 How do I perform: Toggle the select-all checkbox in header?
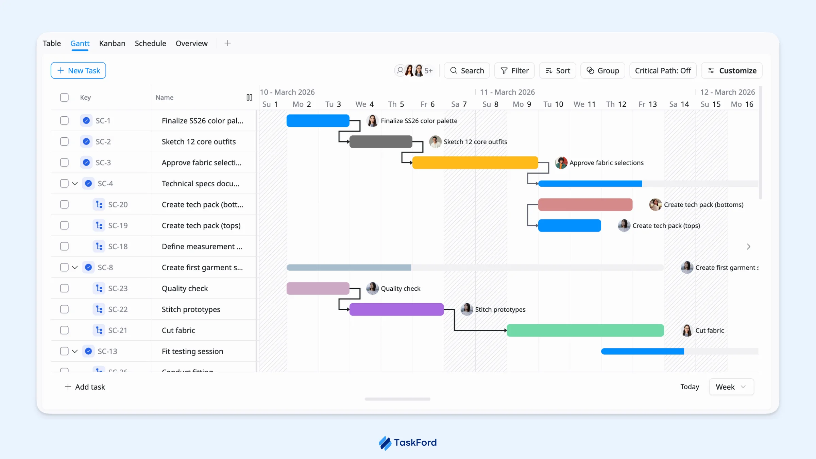click(x=64, y=98)
